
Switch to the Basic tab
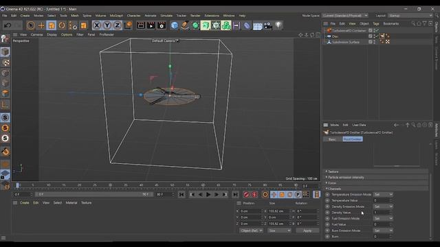(332, 139)
